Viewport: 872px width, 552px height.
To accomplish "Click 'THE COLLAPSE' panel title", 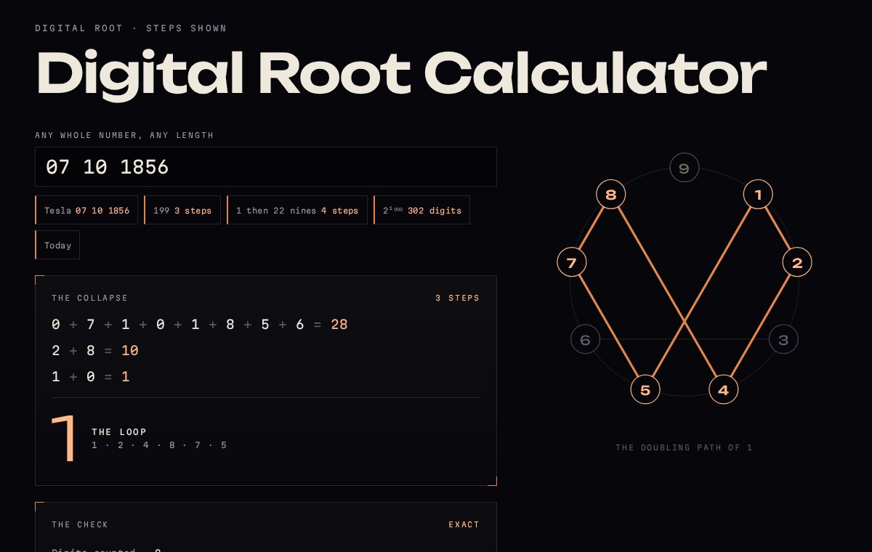I will click(90, 298).
